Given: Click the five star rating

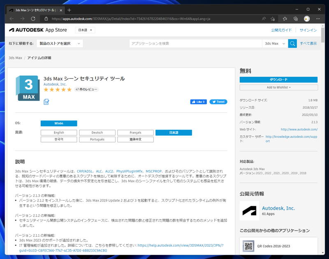Looking at the screenshot, I should pyautogui.click(x=58, y=90).
